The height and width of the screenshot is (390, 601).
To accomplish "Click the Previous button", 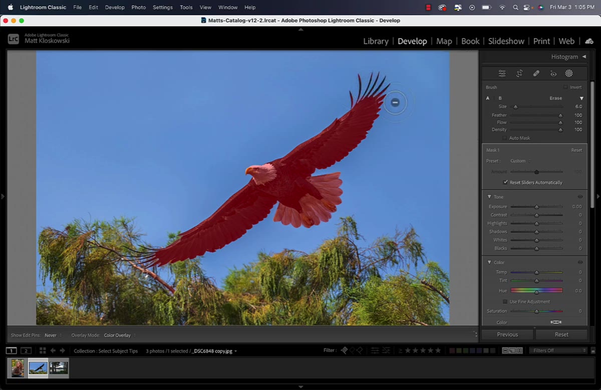I will 507,334.
